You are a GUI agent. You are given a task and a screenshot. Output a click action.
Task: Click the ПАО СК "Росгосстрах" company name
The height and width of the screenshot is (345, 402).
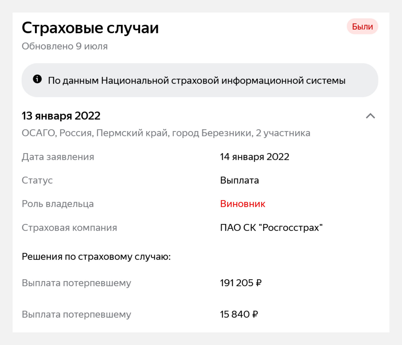[x=271, y=227]
